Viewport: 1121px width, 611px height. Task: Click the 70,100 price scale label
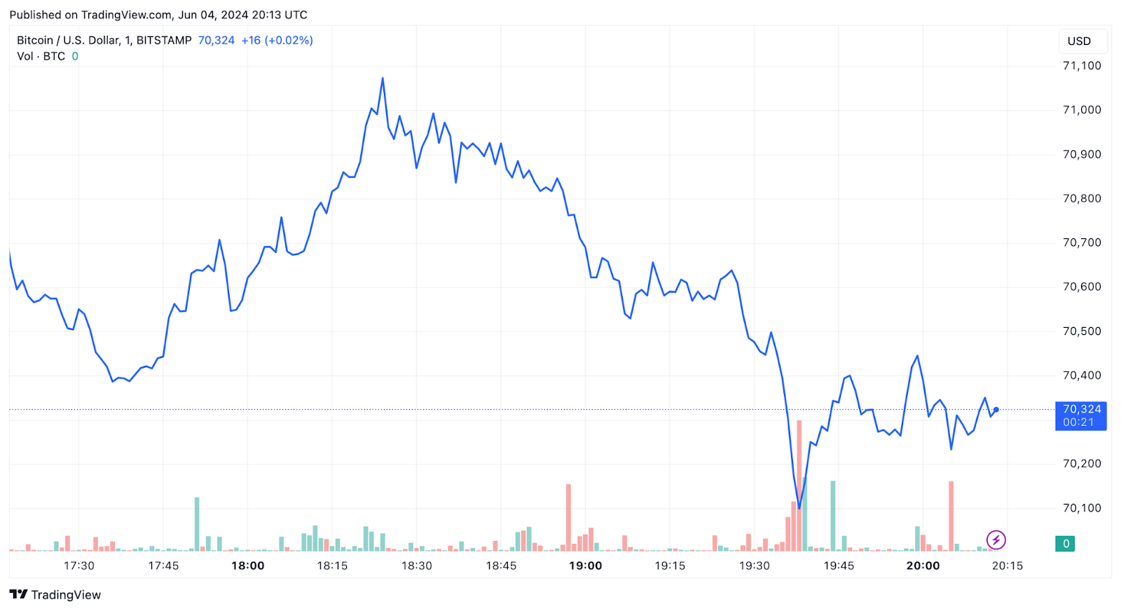pyautogui.click(x=1082, y=508)
